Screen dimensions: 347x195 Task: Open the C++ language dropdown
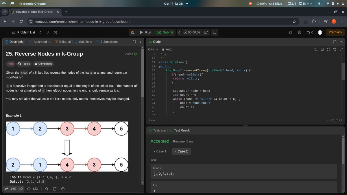[153, 49]
